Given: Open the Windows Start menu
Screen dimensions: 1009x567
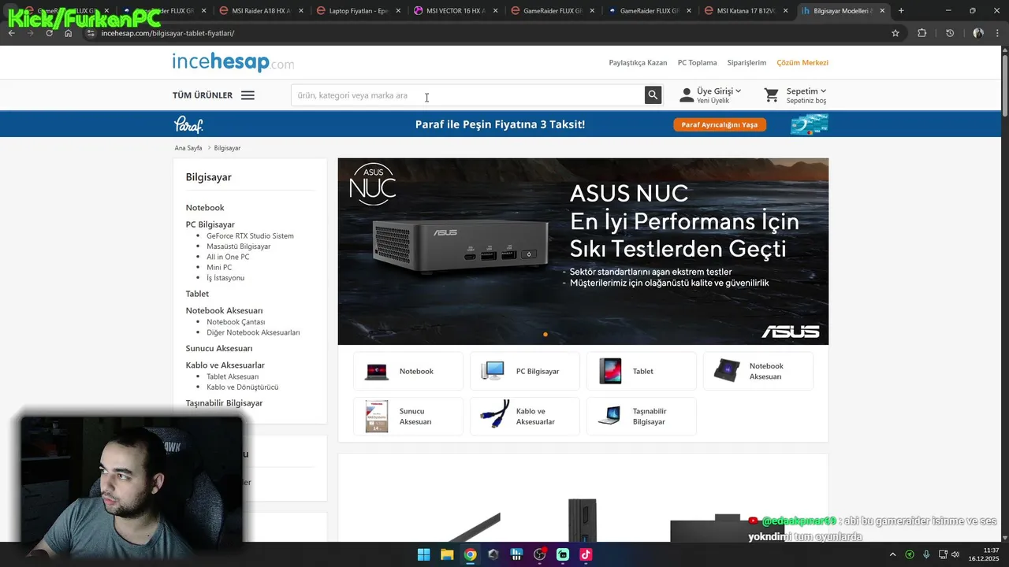Looking at the screenshot, I should pos(423,554).
